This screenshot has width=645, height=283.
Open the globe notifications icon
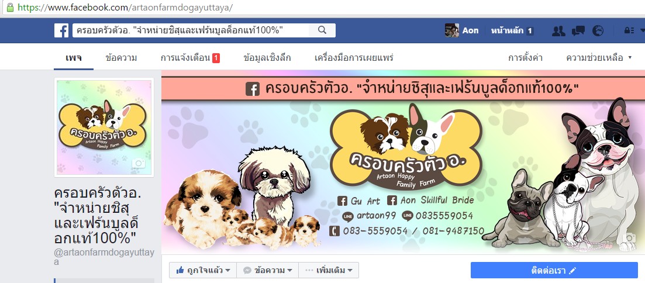tap(598, 30)
